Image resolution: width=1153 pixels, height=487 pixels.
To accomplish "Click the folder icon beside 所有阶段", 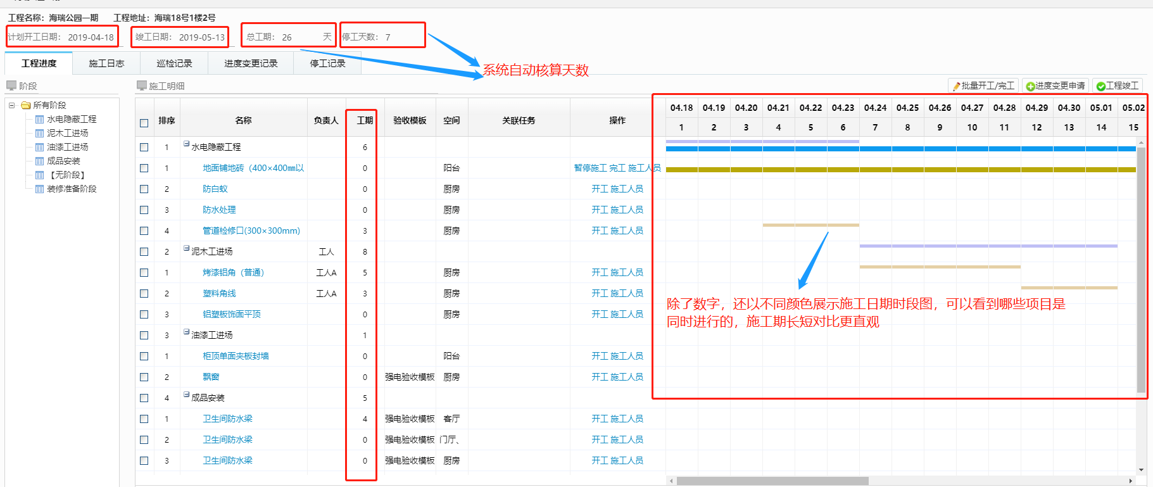I will click(x=26, y=105).
